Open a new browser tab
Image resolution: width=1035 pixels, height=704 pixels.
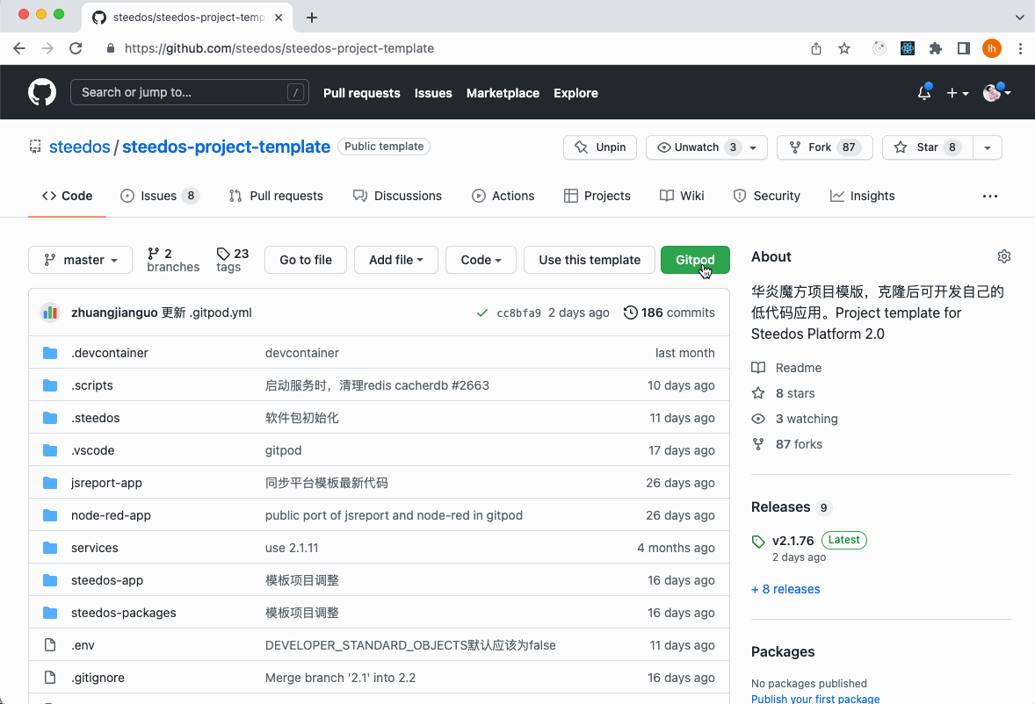tap(312, 18)
